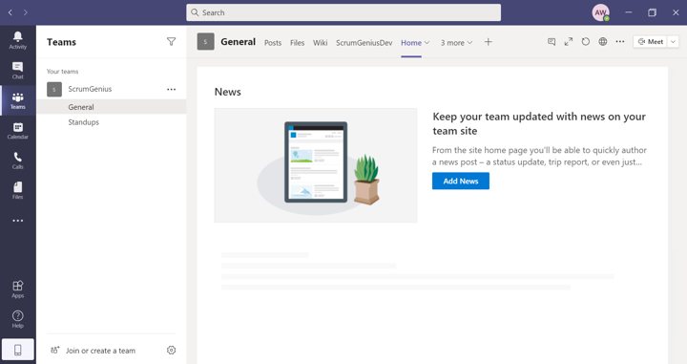Open the Calls section
The image size is (687, 364).
[x=17, y=161]
